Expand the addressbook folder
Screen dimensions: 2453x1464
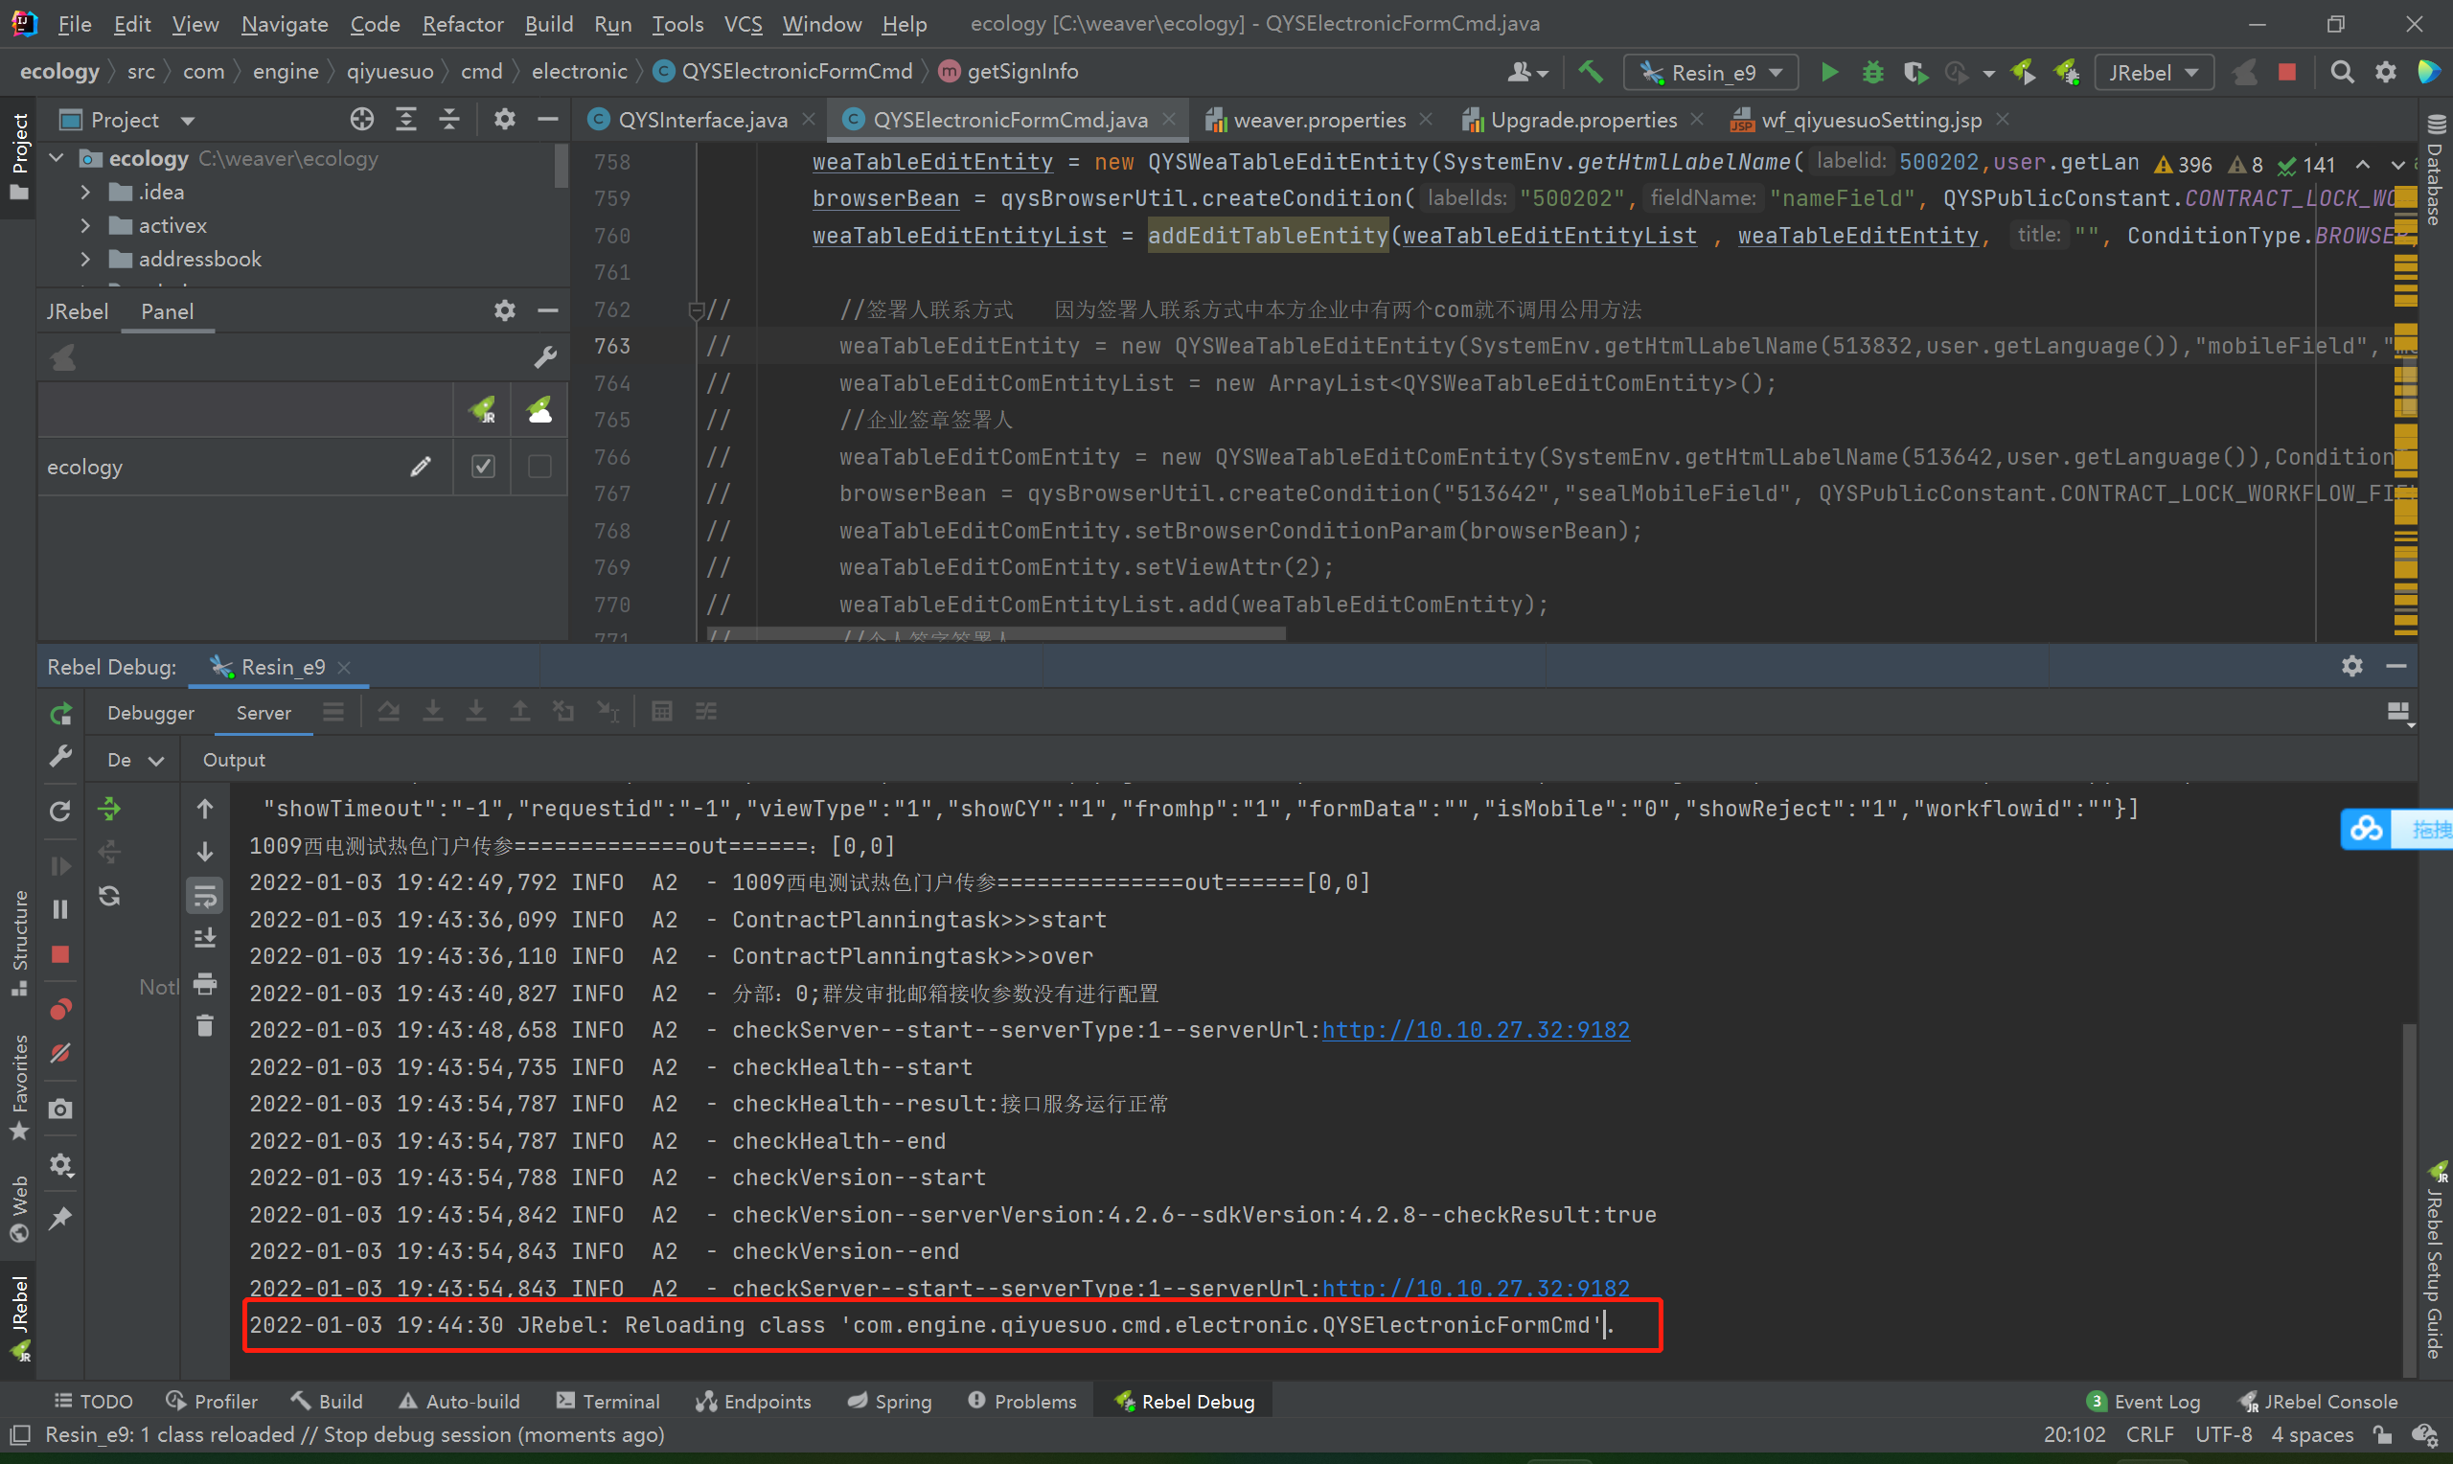click(86, 259)
